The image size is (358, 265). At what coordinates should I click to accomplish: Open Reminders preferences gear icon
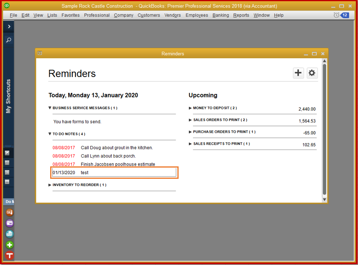point(312,73)
